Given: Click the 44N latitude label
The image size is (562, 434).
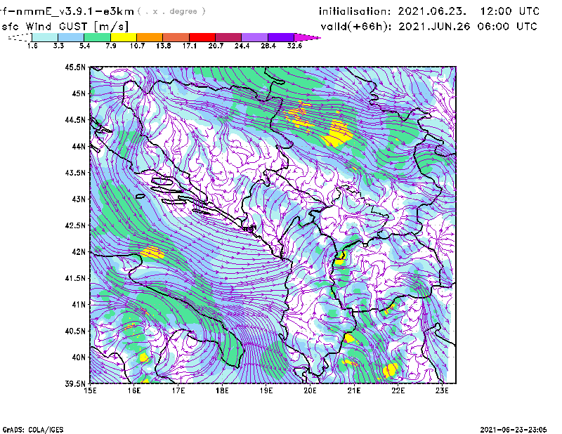Looking at the screenshot, I should [79, 146].
